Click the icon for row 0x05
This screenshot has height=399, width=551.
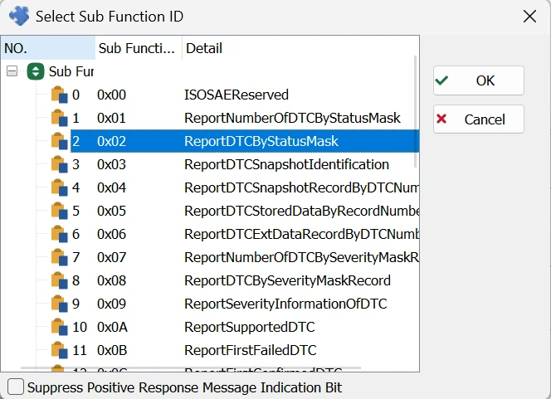(x=60, y=211)
